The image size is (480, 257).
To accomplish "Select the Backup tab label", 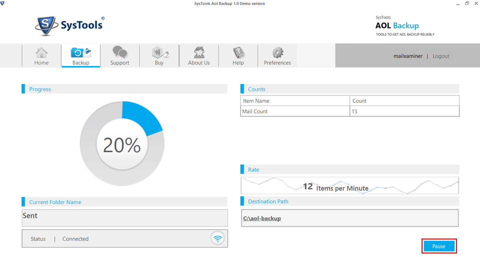I will tap(81, 62).
